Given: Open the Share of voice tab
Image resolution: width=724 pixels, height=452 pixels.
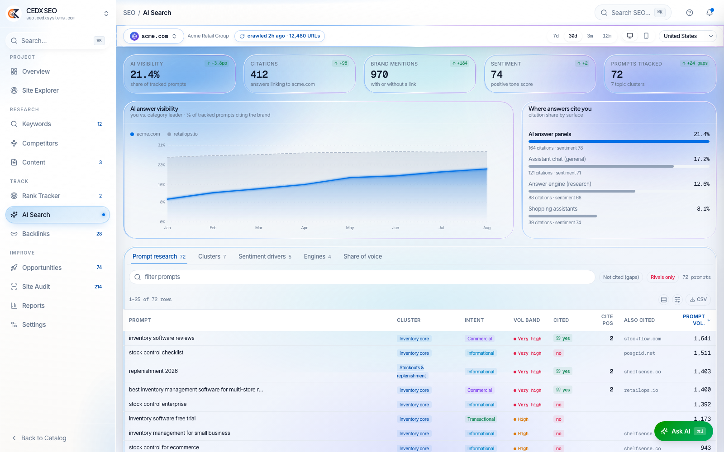Looking at the screenshot, I should (x=362, y=256).
